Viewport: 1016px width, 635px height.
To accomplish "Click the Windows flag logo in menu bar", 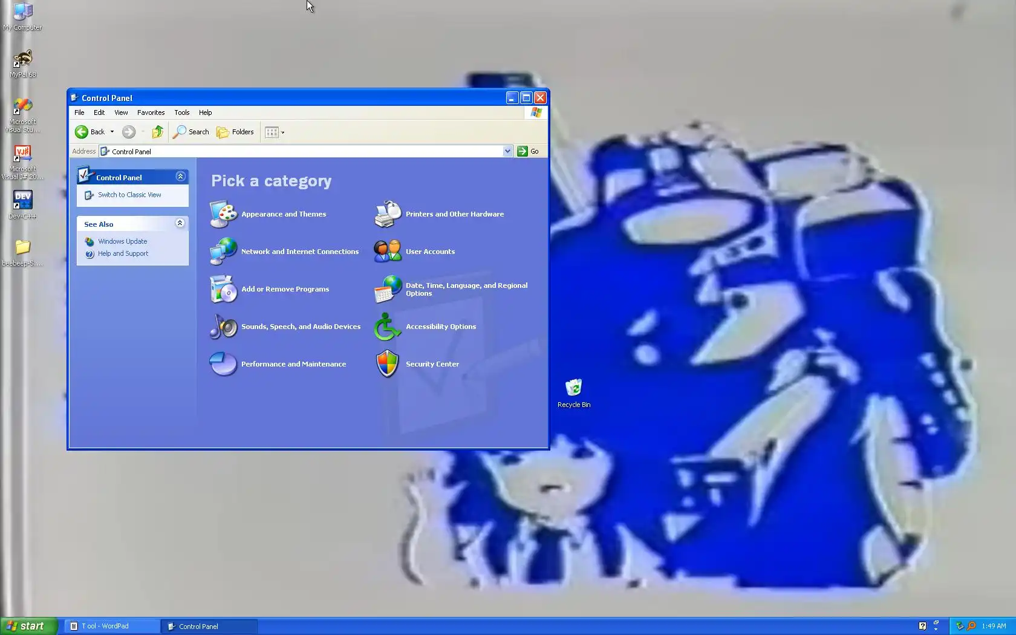I will click(x=536, y=112).
